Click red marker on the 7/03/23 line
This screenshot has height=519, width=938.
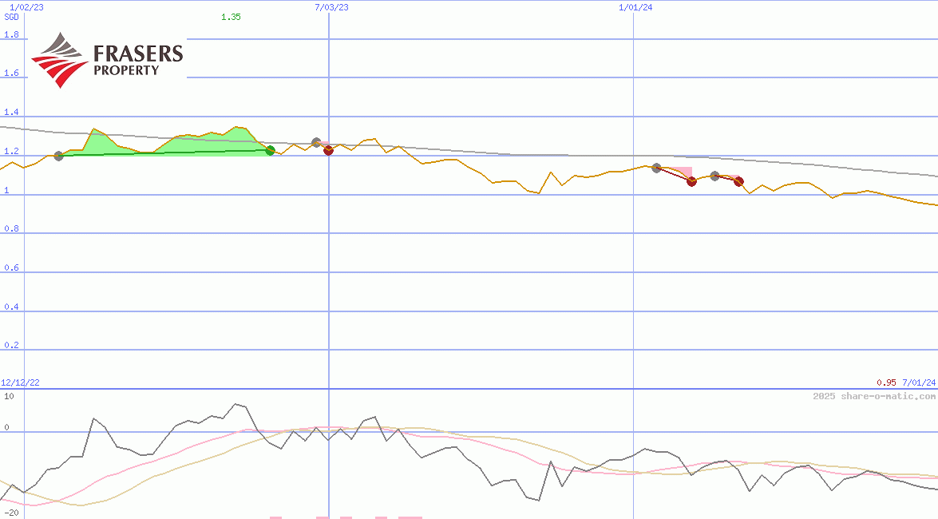pos(328,150)
